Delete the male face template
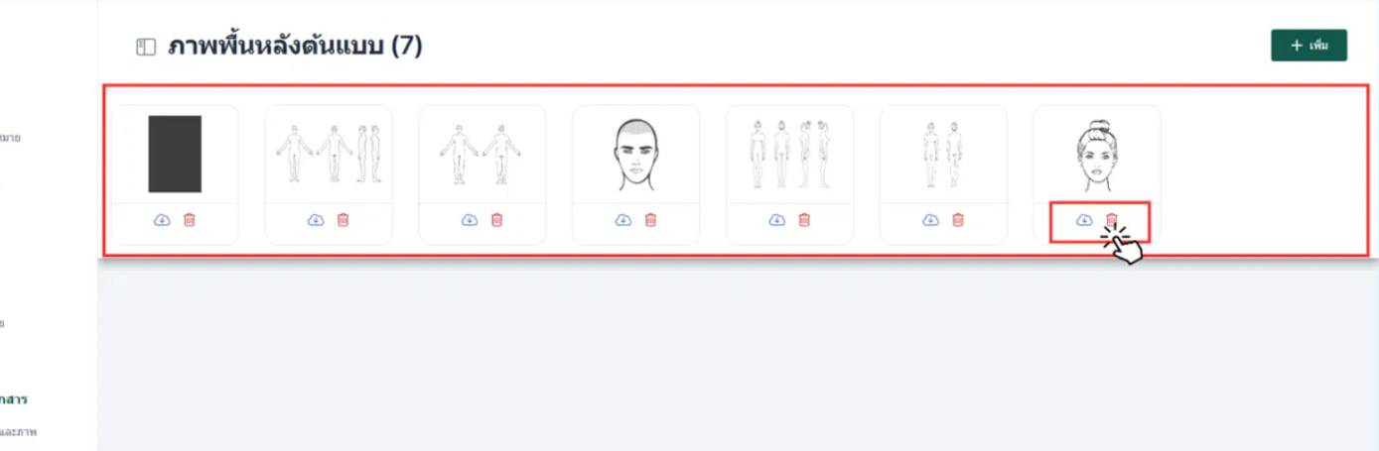The height and width of the screenshot is (451, 1379). point(651,220)
